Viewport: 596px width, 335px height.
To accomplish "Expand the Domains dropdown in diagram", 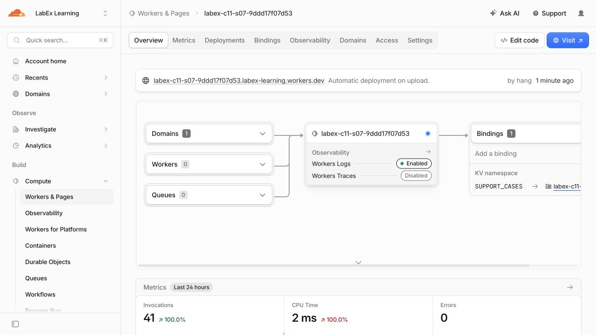I will pos(209,134).
